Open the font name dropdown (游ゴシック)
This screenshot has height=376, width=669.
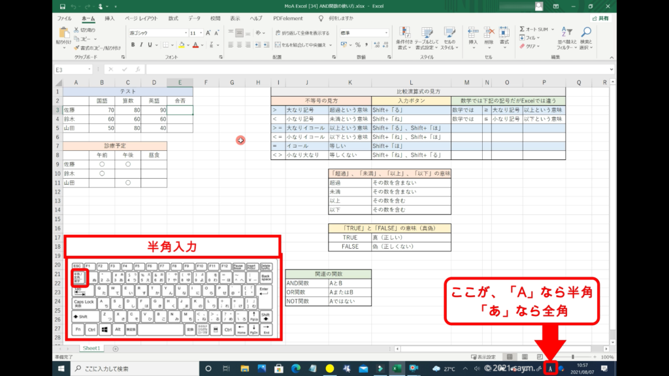click(155, 33)
